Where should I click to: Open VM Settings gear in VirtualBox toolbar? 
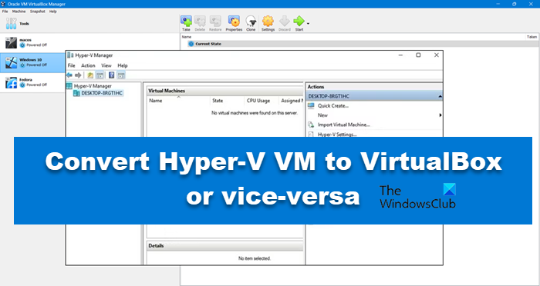[268, 23]
